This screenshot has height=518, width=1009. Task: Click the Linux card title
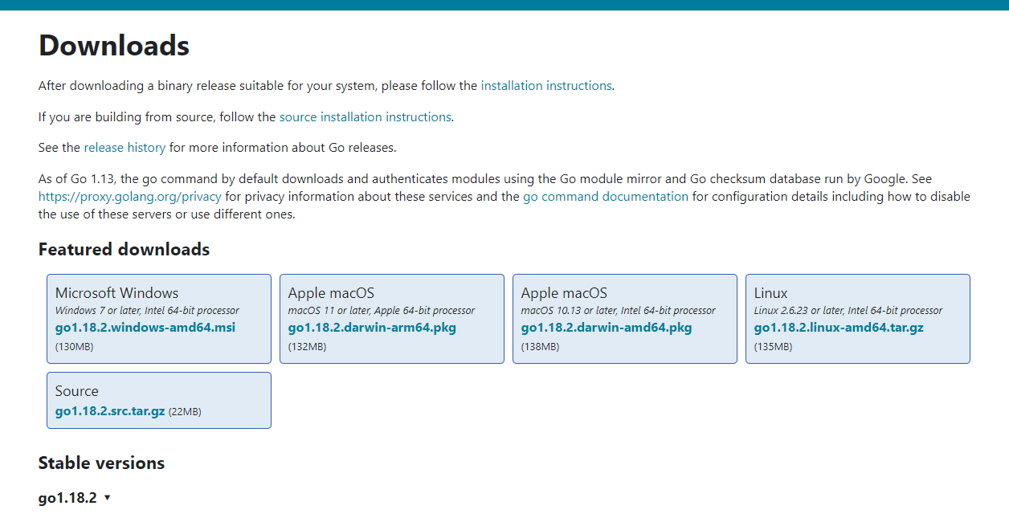coord(771,293)
